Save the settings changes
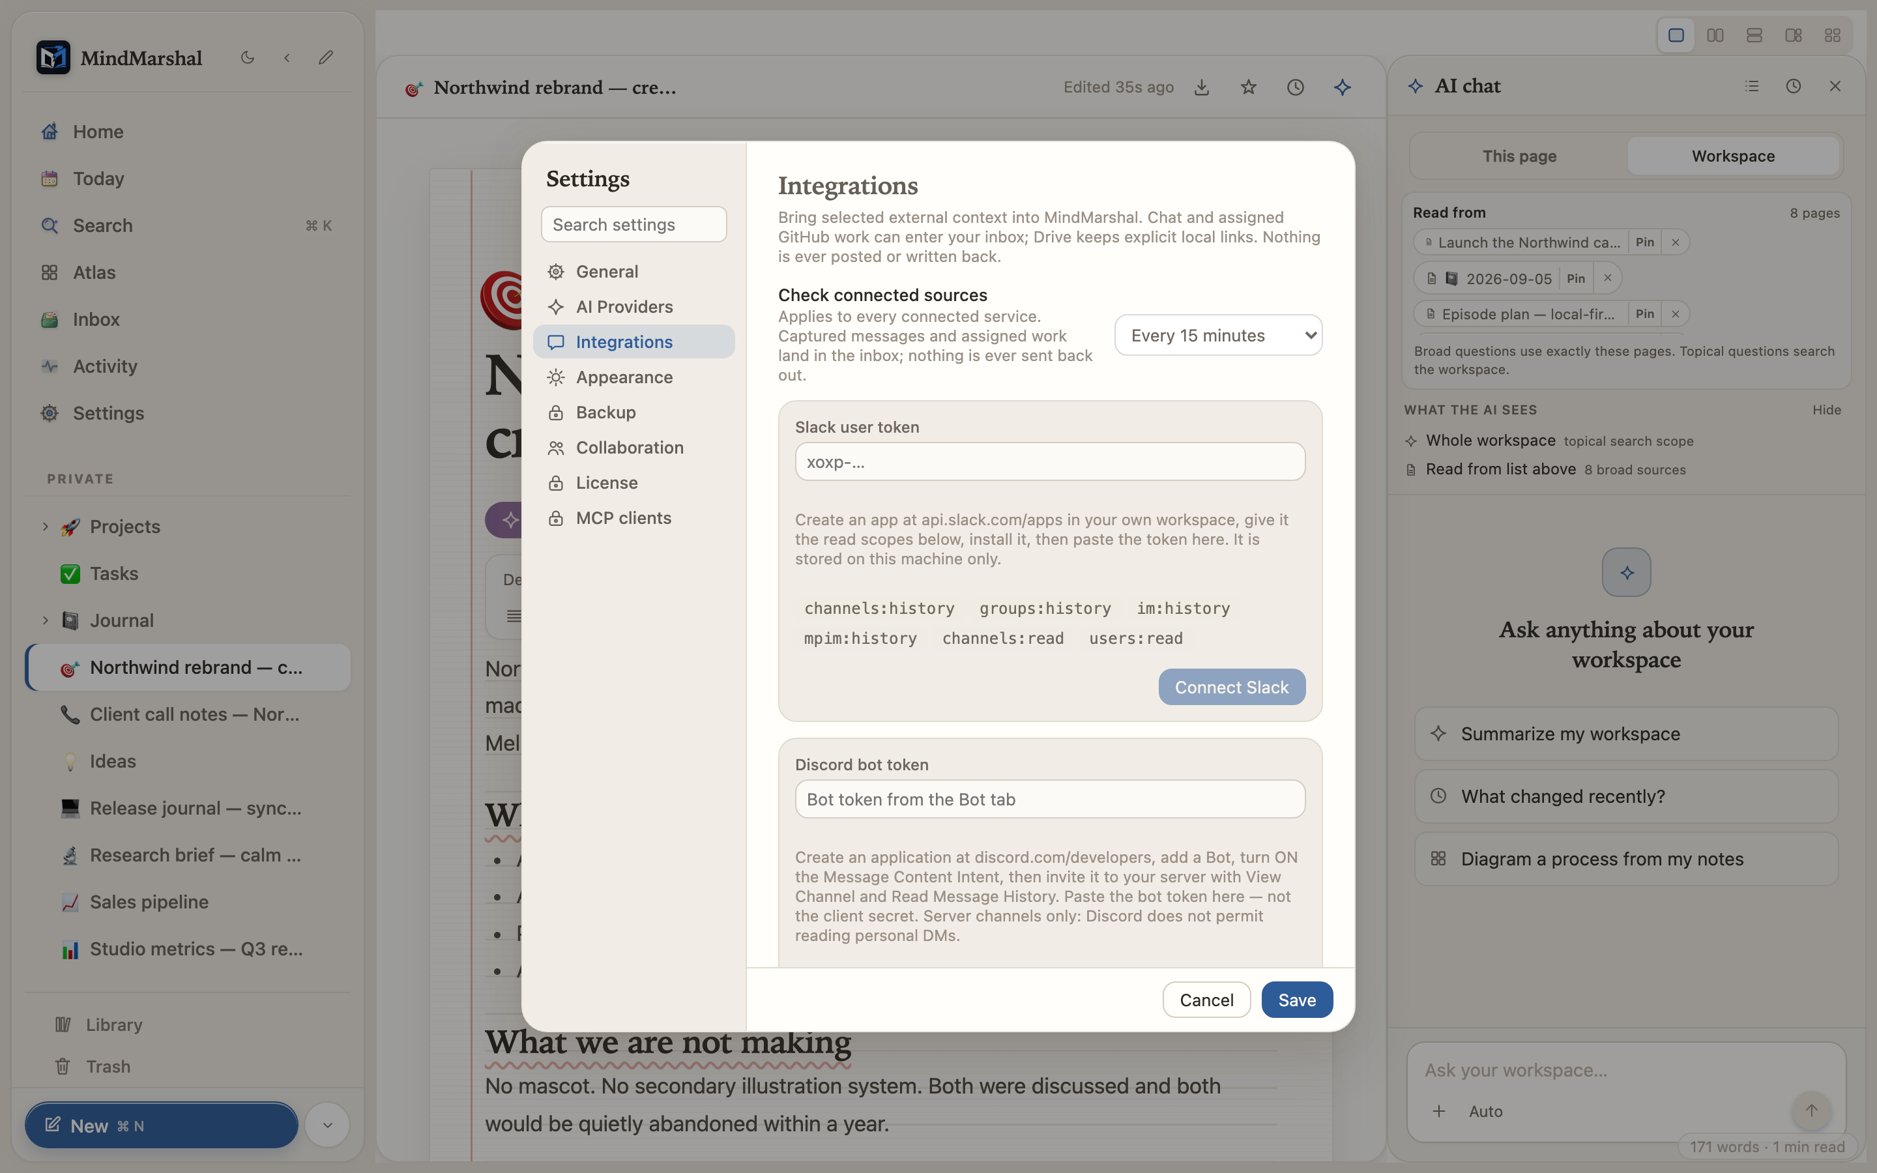The width and height of the screenshot is (1877, 1173). point(1297,999)
